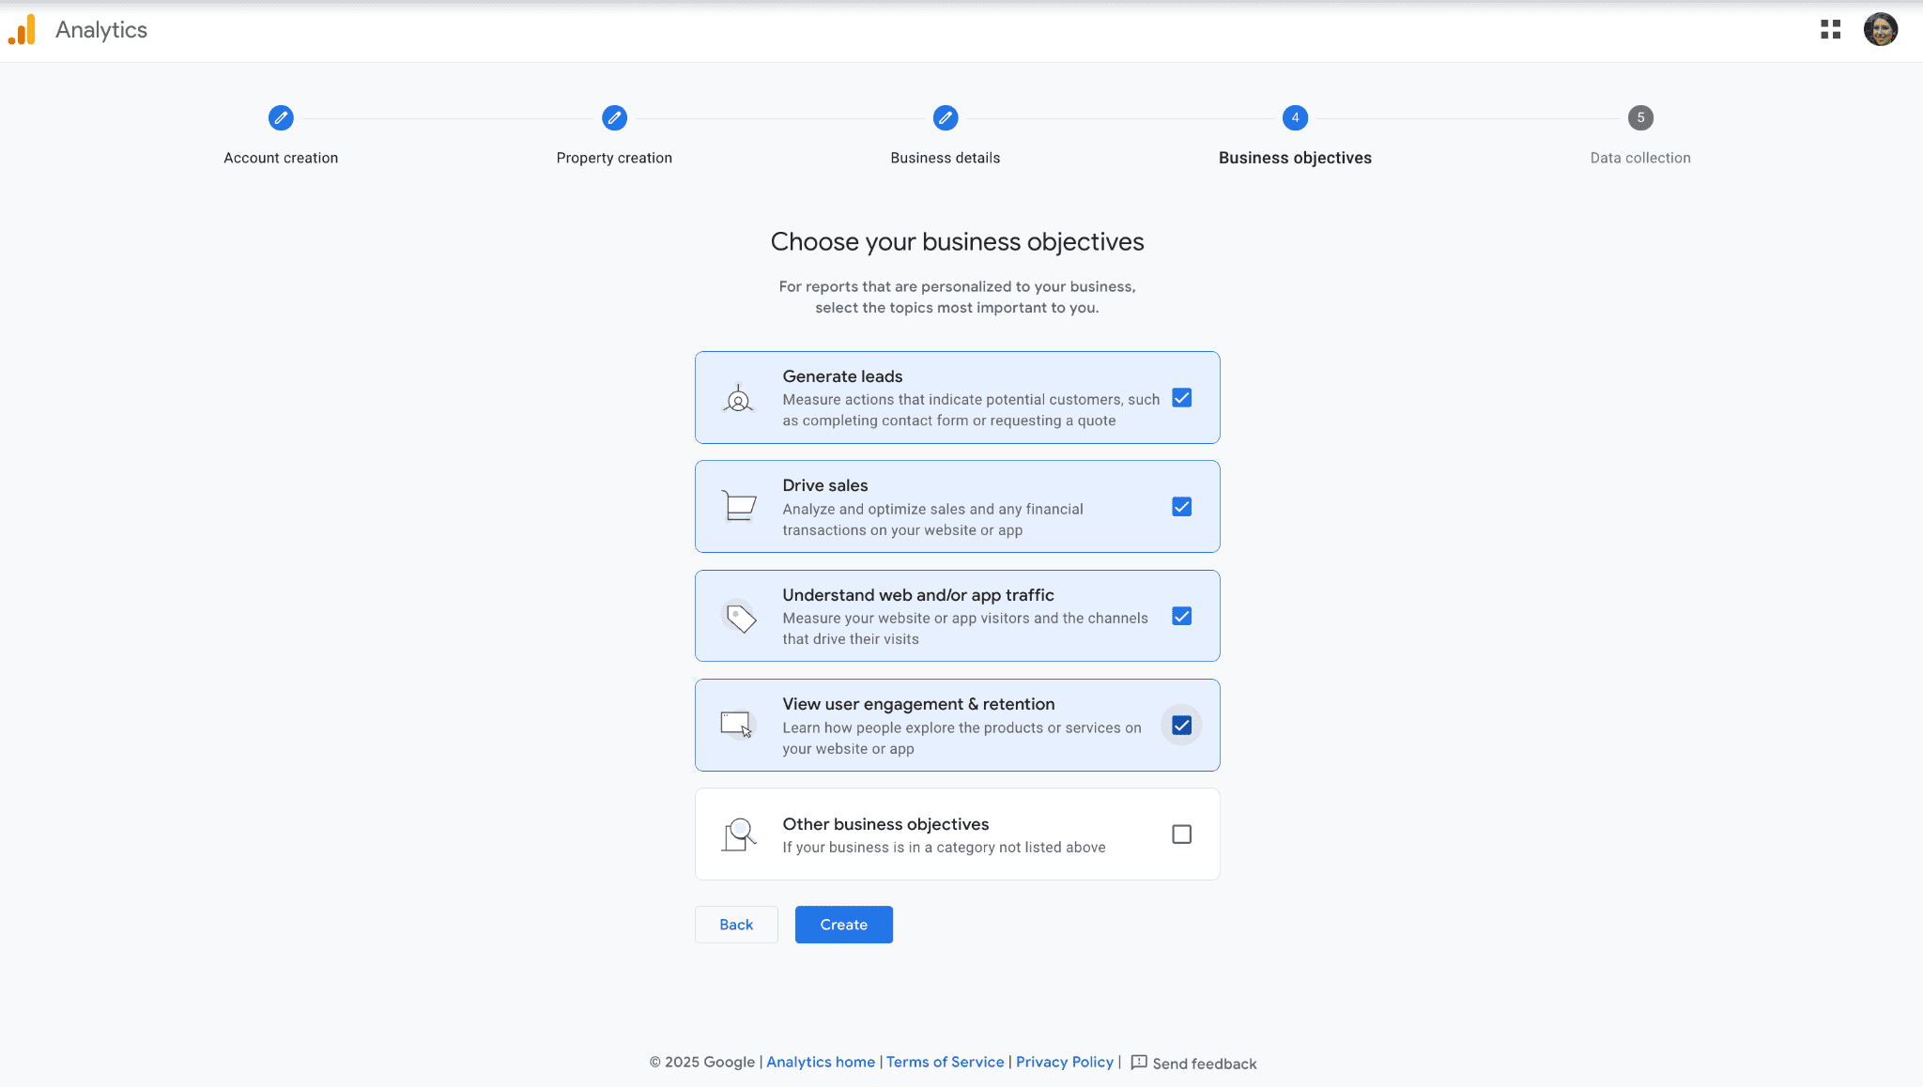Image resolution: width=1923 pixels, height=1087 pixels.
Task: Uncheck the Generate leads checkbox
Action: pos(1182,398)
